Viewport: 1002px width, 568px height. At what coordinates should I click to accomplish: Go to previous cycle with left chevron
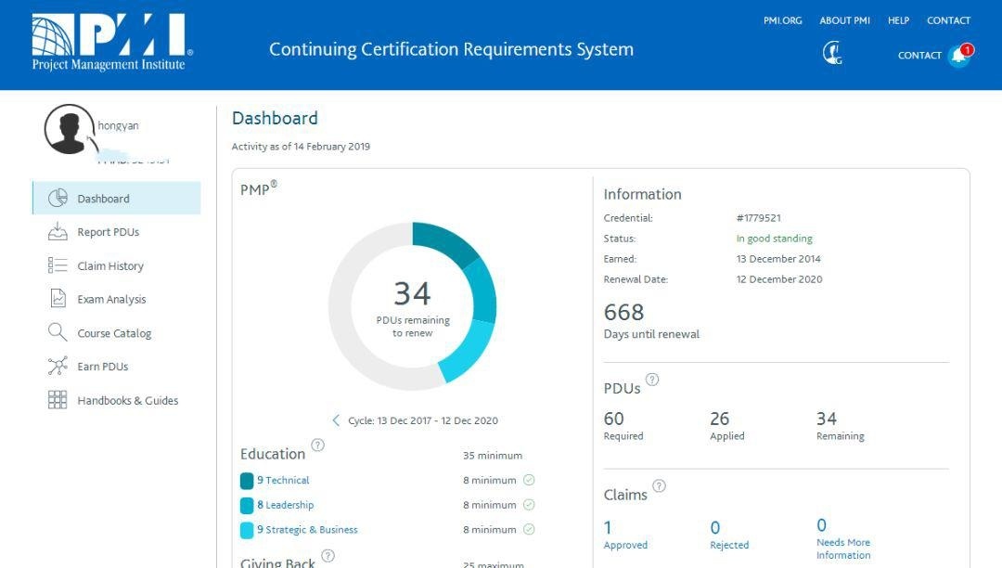tap(336, 420)
